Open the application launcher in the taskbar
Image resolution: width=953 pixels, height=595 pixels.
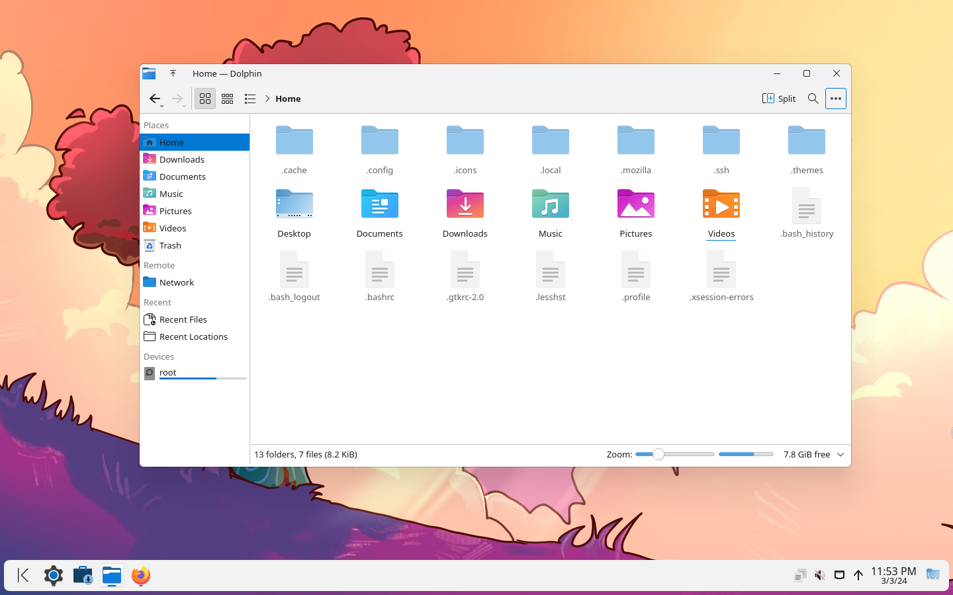click(24, 575)
